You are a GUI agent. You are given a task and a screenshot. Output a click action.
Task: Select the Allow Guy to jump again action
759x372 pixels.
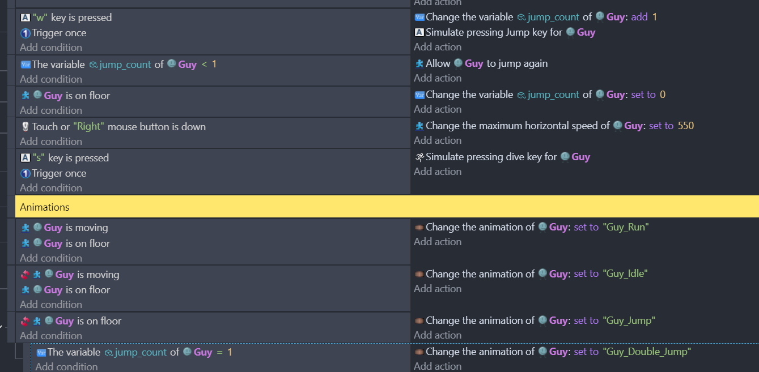click(486, 63)
